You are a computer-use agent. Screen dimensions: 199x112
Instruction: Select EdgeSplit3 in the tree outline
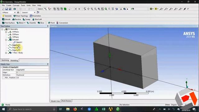pos(16,50)
